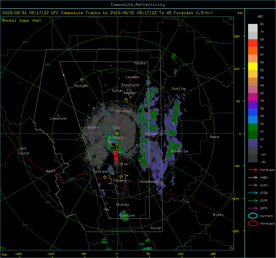Click the Brooks city label
The height and width of the screenshot is (258, 276).
pyautogui.click(x=218, y=215)
